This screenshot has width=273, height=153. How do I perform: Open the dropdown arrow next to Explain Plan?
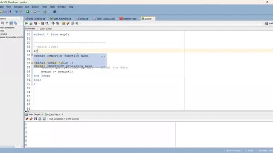[39, 23]
